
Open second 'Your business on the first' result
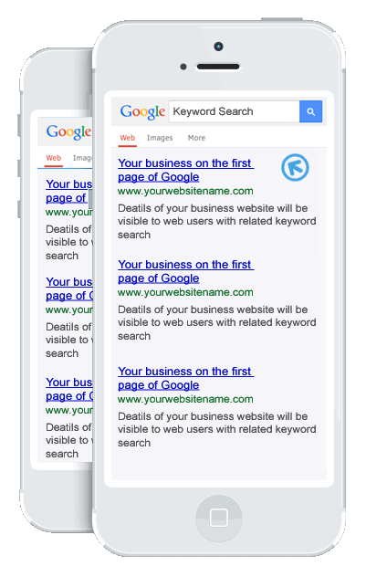point(186,265)
